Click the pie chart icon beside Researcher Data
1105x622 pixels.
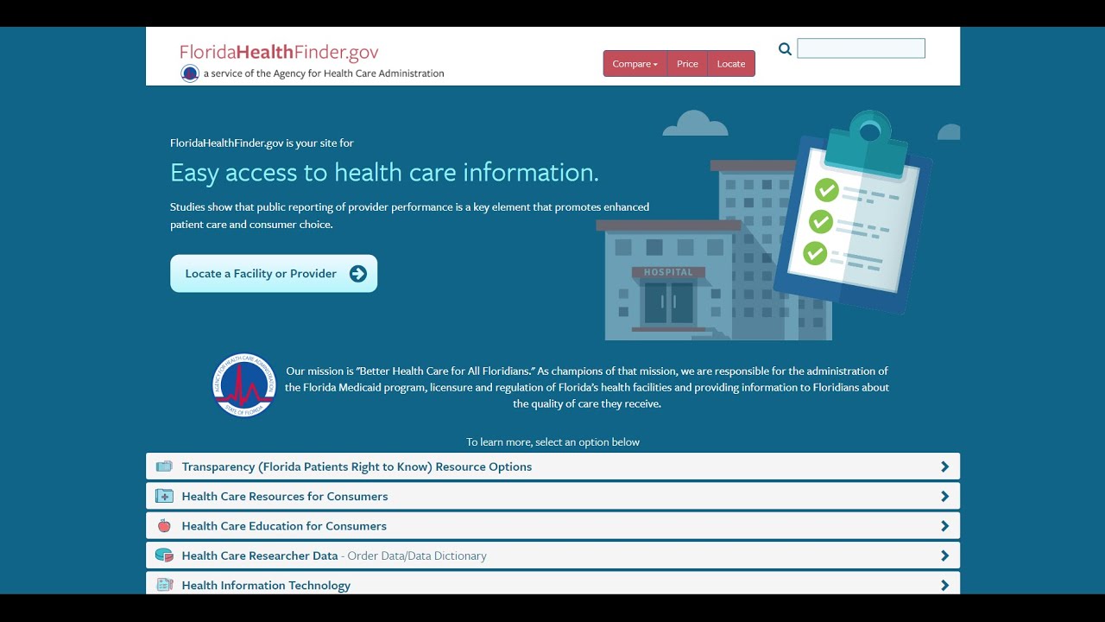tap(164, 555)
